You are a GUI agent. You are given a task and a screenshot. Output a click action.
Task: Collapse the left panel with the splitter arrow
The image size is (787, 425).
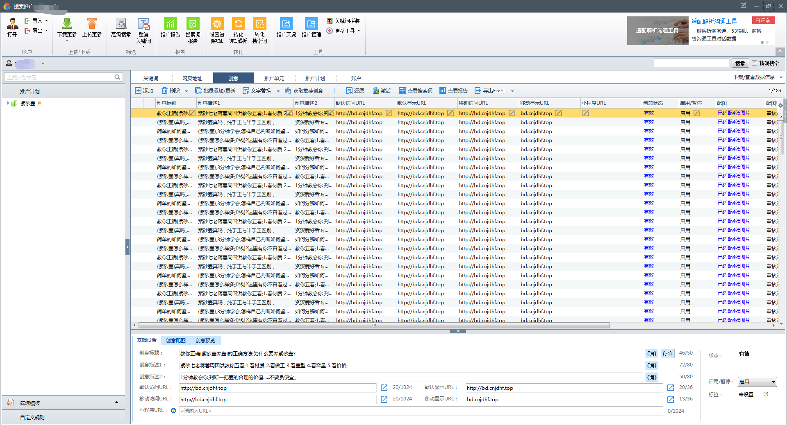click(127, 247)
